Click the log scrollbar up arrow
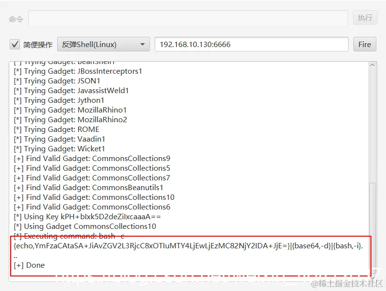Viewport: 386px width, 291px height. tap(372, 65)
